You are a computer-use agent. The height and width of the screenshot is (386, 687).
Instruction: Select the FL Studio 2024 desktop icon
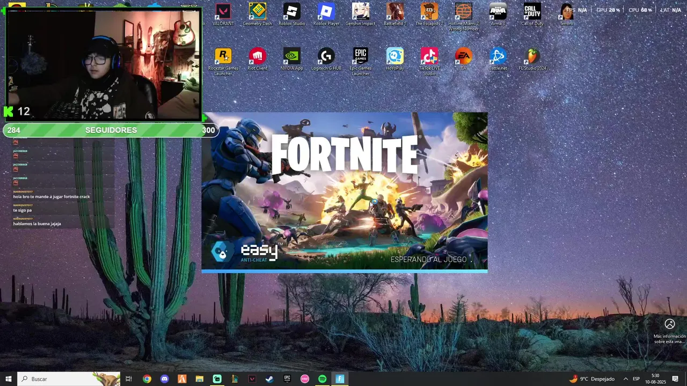pos(532,60)
